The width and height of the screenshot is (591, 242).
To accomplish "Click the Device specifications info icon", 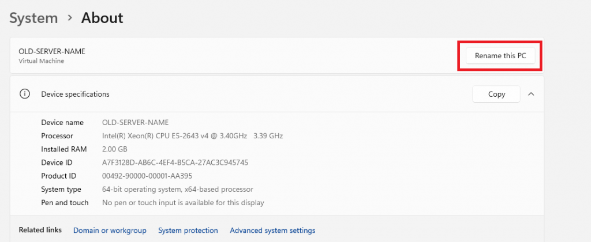I will click(x=24, y=94).
